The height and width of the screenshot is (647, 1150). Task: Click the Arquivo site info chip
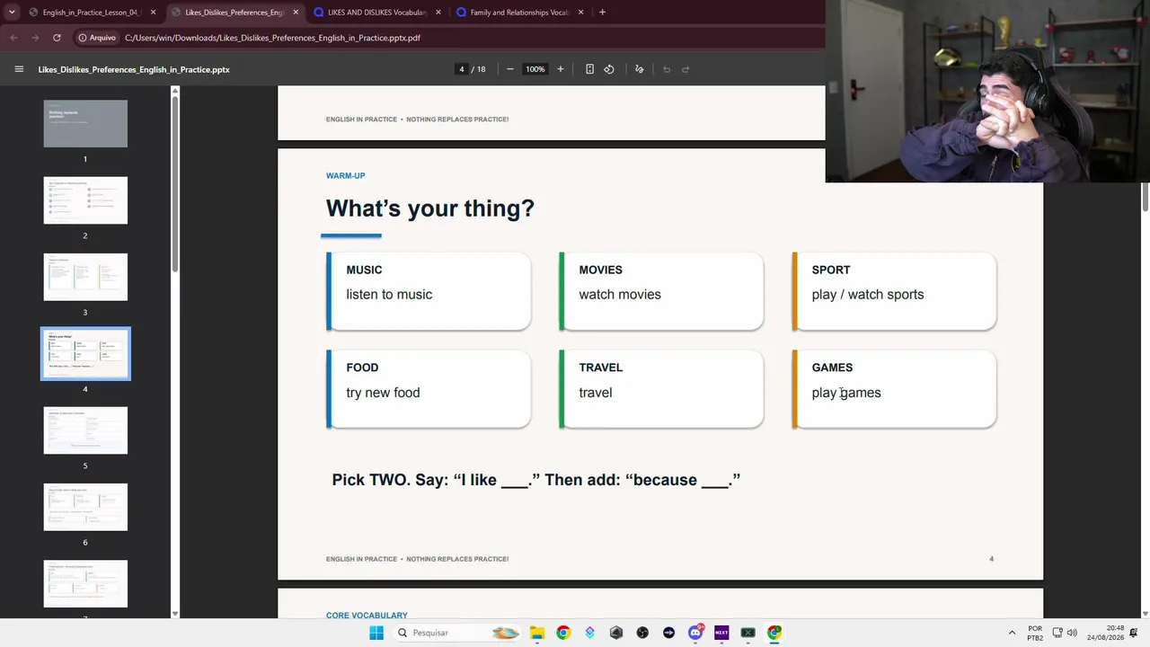(x=97, y=38)
